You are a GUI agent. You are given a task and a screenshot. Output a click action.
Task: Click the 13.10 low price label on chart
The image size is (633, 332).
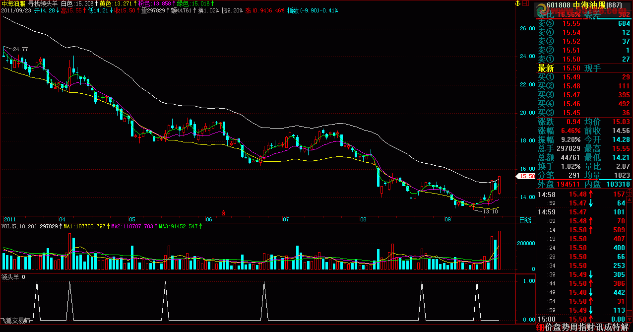click(x=491, y=211)
